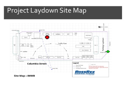Click the Decon box
This screenshot has height=94, width=126.
26,37
